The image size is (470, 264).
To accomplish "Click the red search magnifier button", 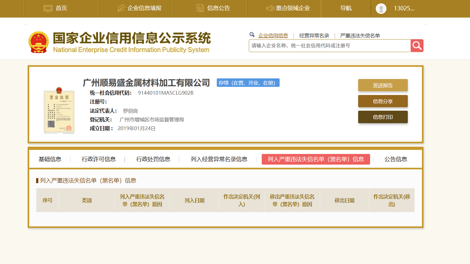I will pos(417,46).
